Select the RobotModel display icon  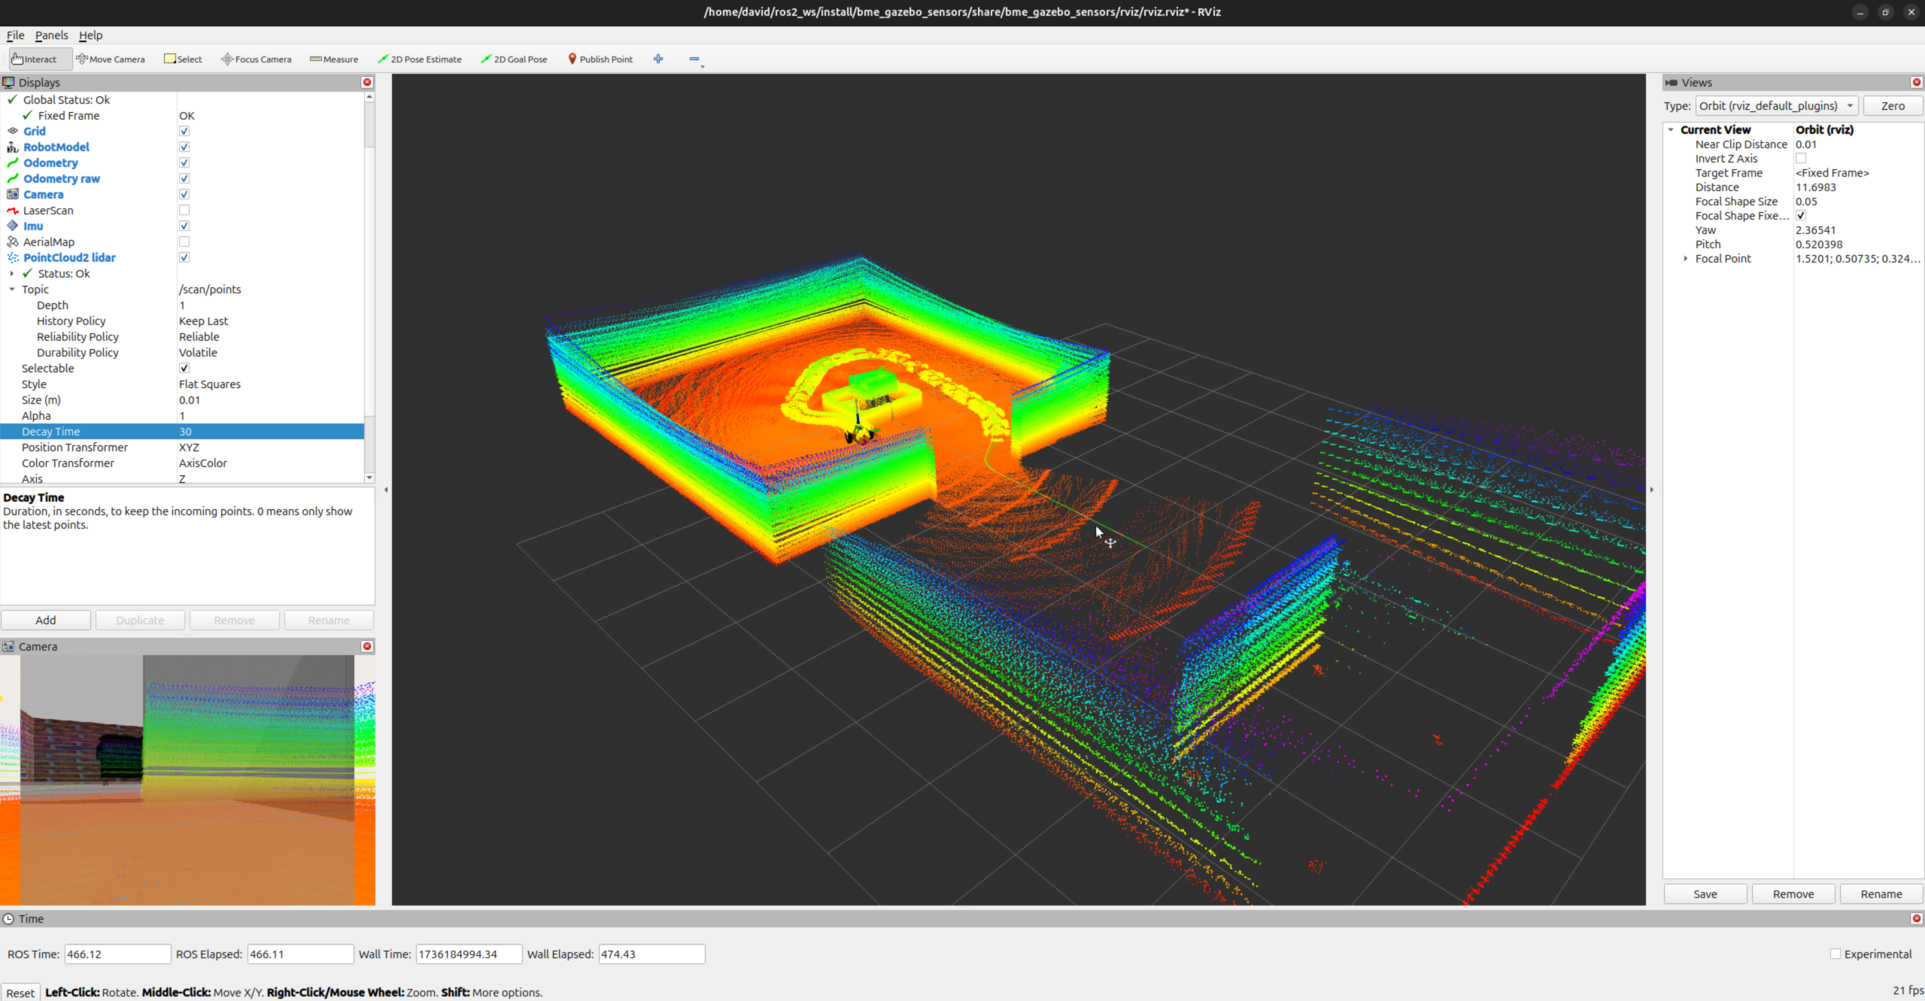coord(13,147)
